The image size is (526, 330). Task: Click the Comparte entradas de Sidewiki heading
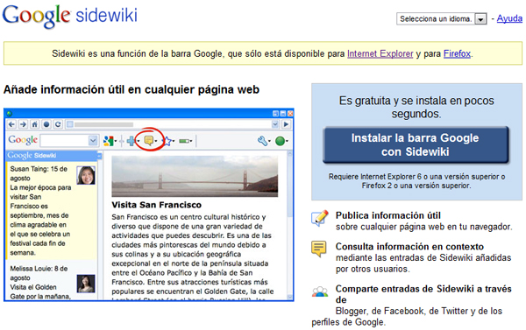click(x=423, y=294)
